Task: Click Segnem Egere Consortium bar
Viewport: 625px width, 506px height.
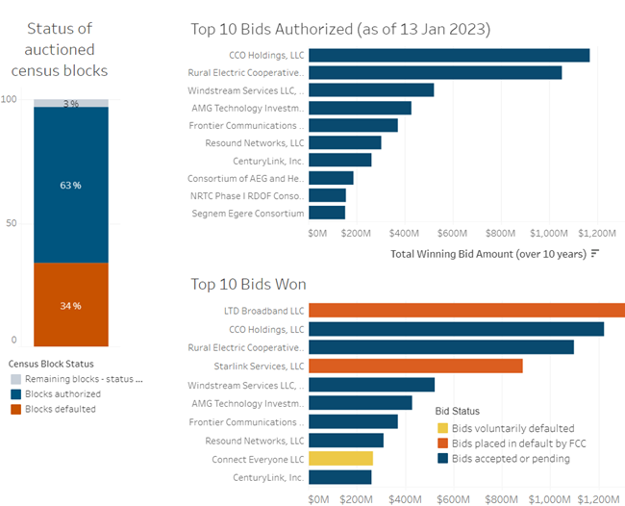Action: (x=327, y=213)
